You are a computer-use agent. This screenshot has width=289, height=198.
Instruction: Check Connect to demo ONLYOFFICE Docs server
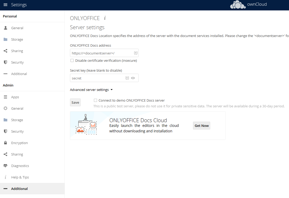(x=95, y=100)
